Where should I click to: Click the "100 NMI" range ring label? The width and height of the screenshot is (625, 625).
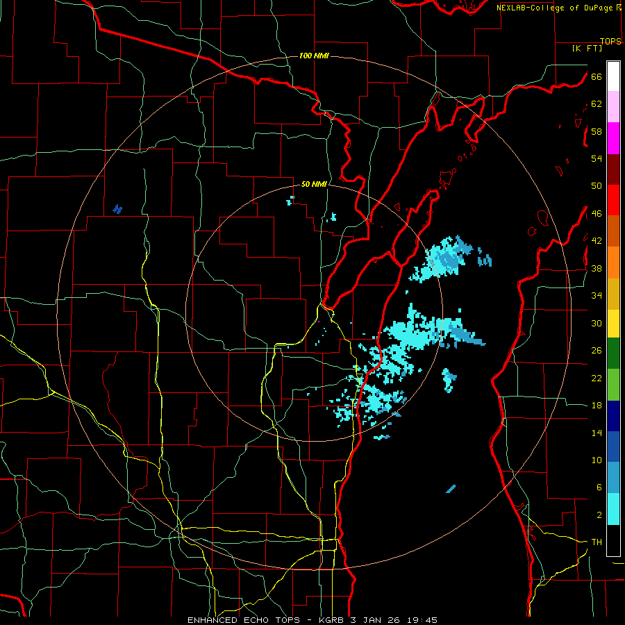(314, 56)
